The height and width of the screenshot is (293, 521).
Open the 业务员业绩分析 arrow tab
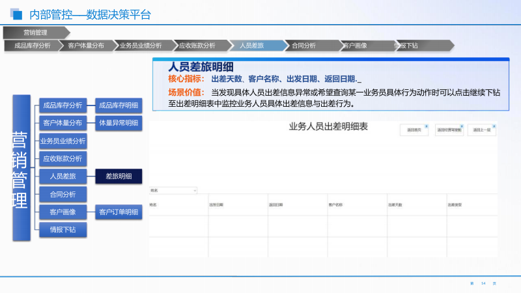click(x=141, y=46)
